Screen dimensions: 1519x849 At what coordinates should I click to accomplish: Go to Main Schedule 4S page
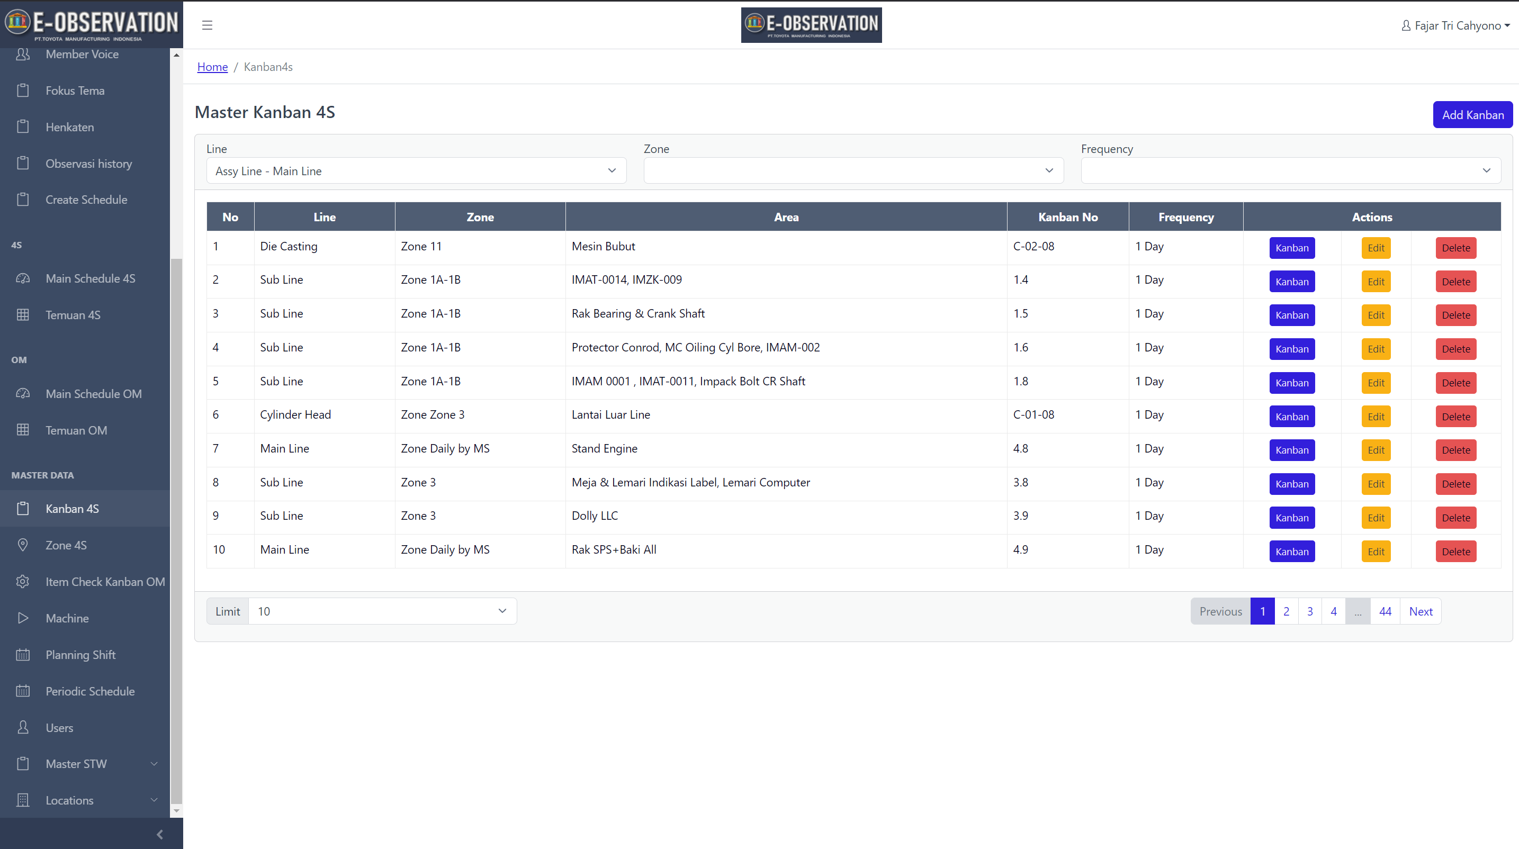(x=85, y=278)
